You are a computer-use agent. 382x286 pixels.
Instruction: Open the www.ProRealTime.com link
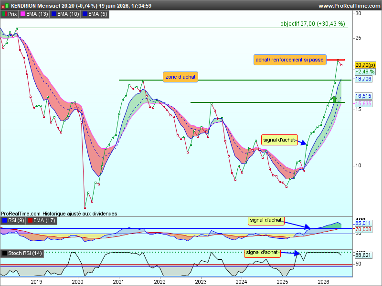(350, 6)
